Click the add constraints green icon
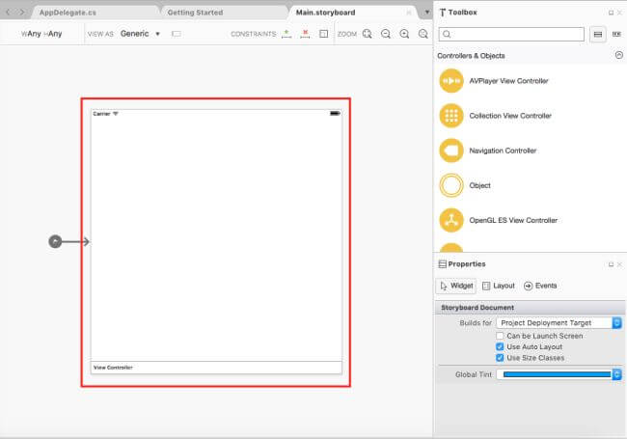This screenshot has width=627, height=439. (x=286, y=34)
